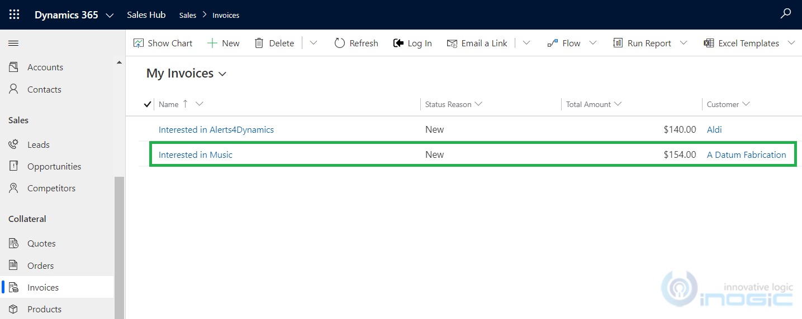Expand the Flow menu chevron

pos(593,43)
